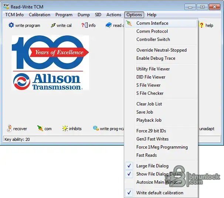Enable Gen3 Fast Writes option
224x198 pixels.
tap(162, 139)
